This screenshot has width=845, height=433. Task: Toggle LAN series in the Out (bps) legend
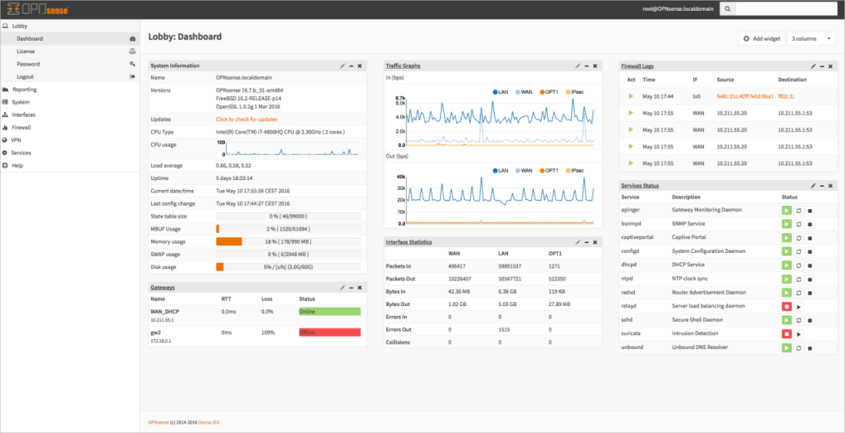(x=500, y=170)
